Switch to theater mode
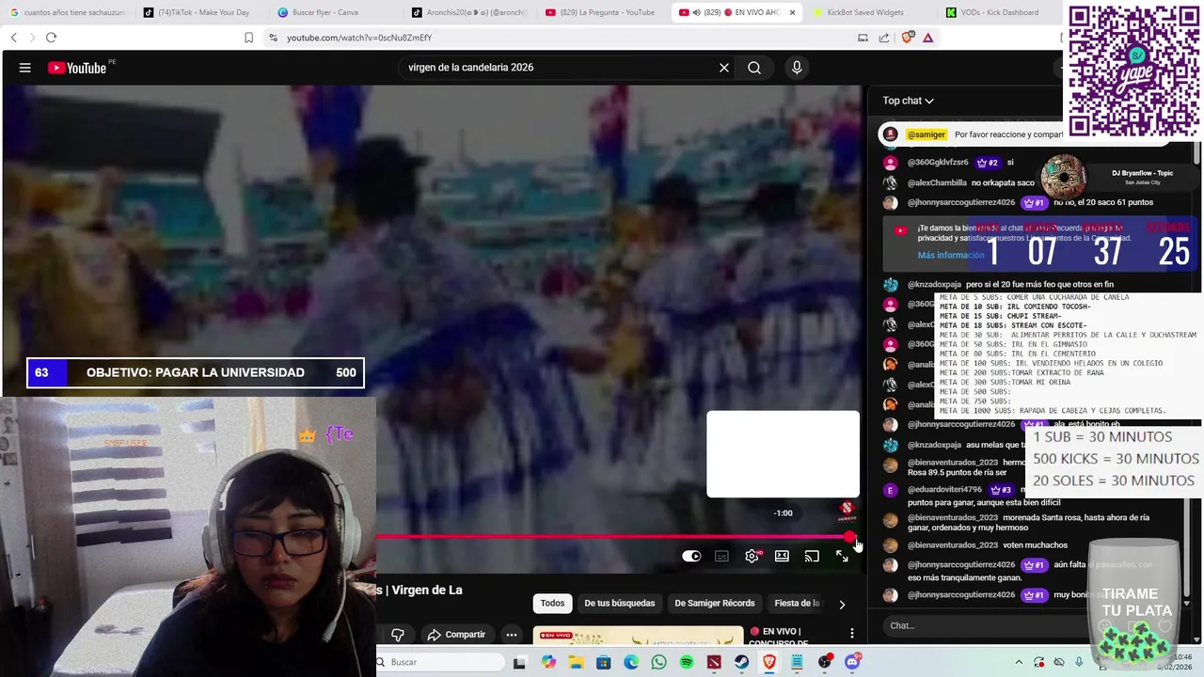 click(x=782, y=556)
